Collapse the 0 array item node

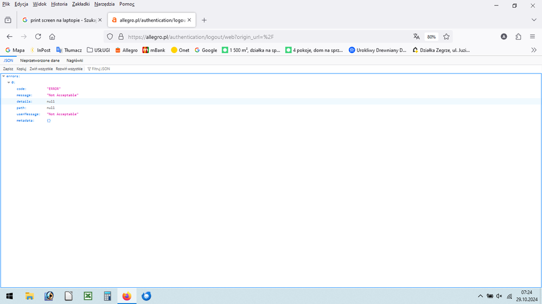coord(9,82)
